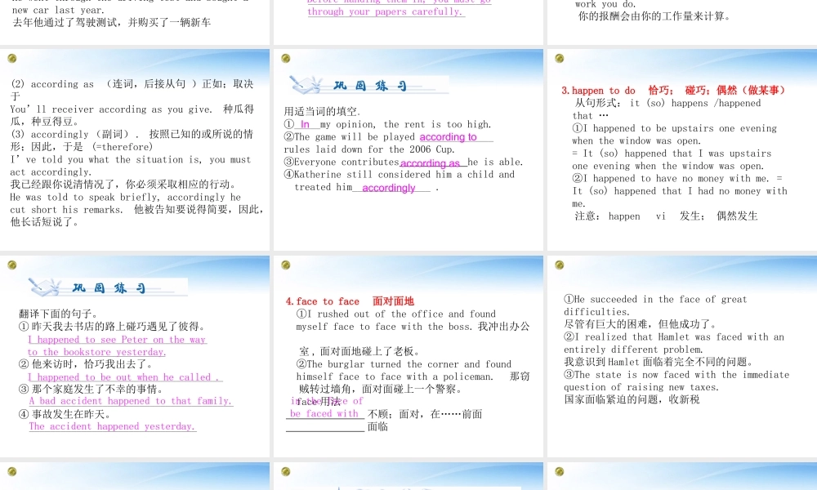Click the answer 'I happened to be out when he called .'

point(123,377)
